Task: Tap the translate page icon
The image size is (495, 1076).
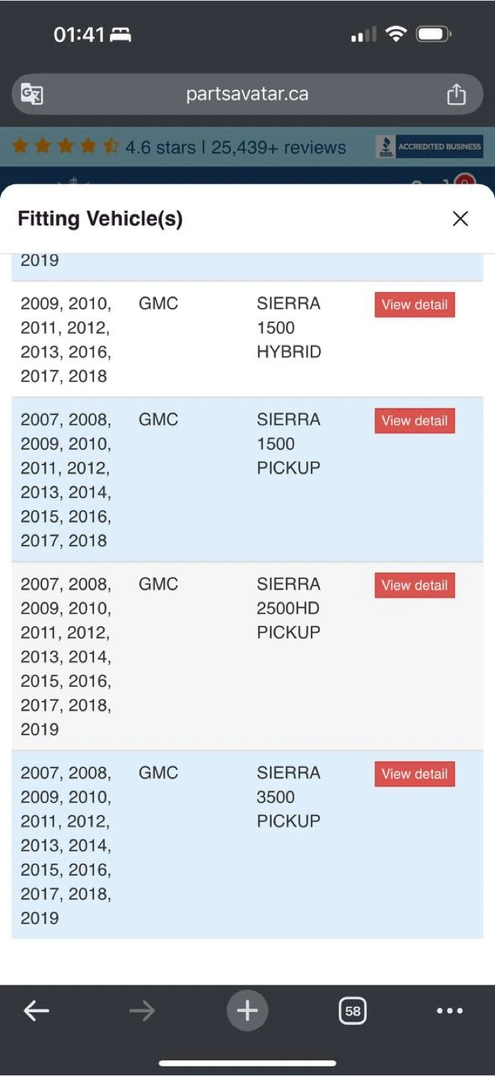Action: (32, 94)
